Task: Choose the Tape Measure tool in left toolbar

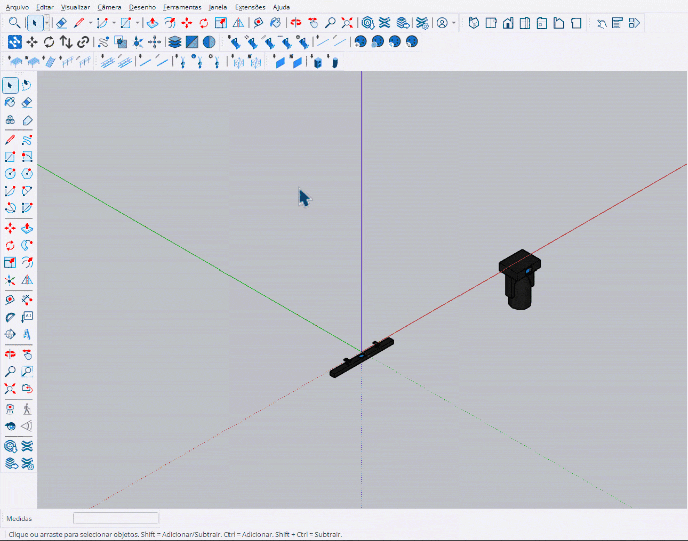Action: (10, 300)
